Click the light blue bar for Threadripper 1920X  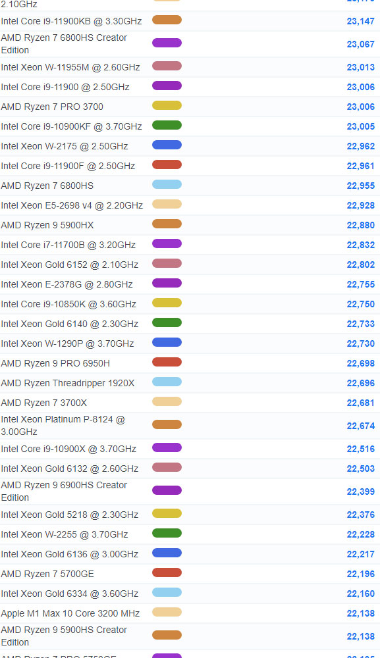[167, 382]
